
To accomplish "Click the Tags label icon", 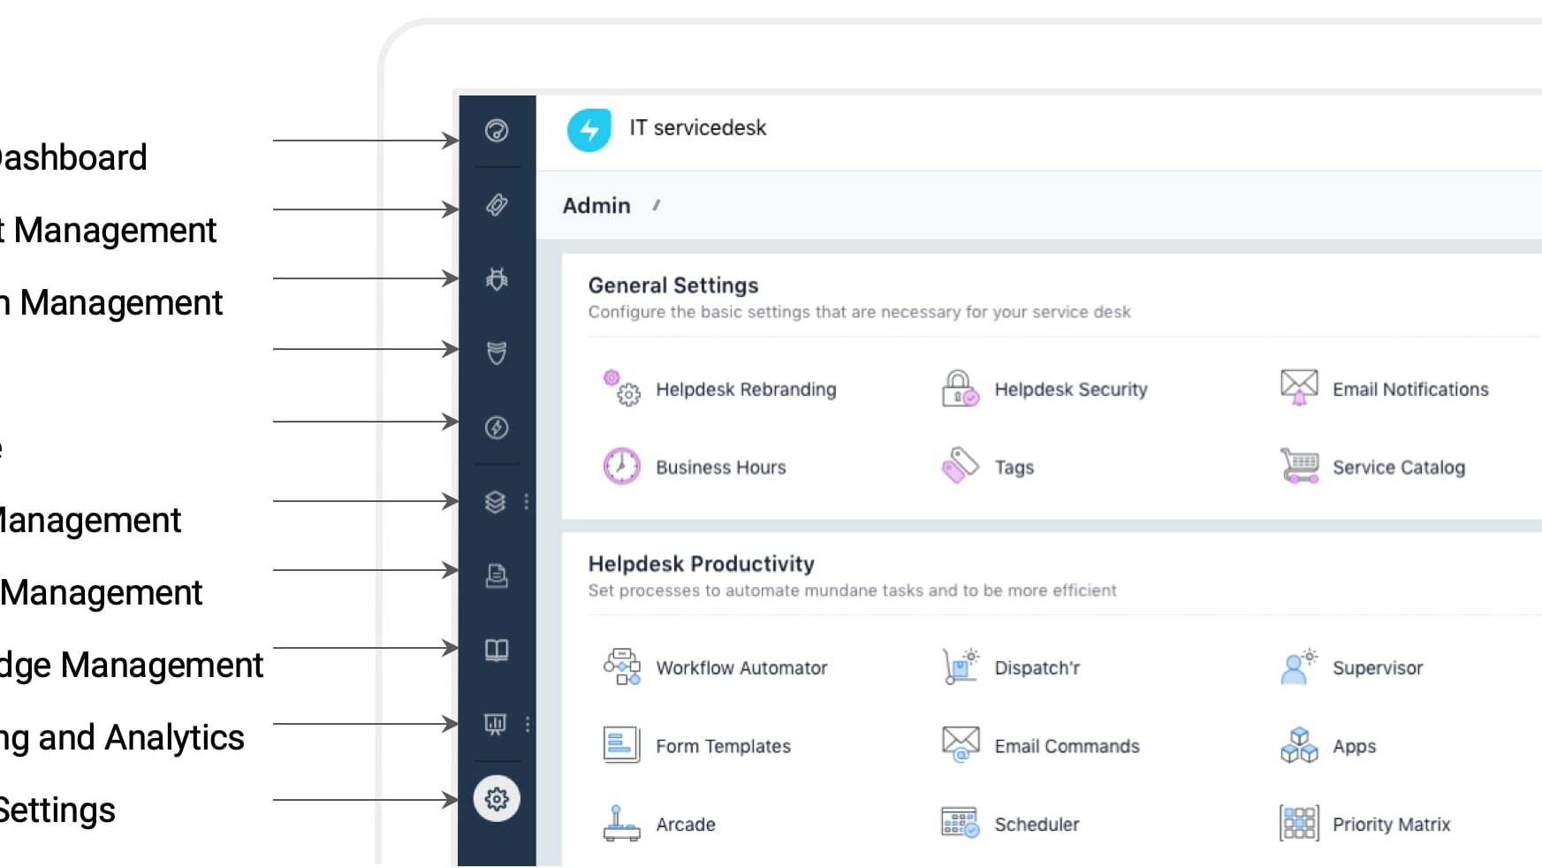I will pos(961,466).
